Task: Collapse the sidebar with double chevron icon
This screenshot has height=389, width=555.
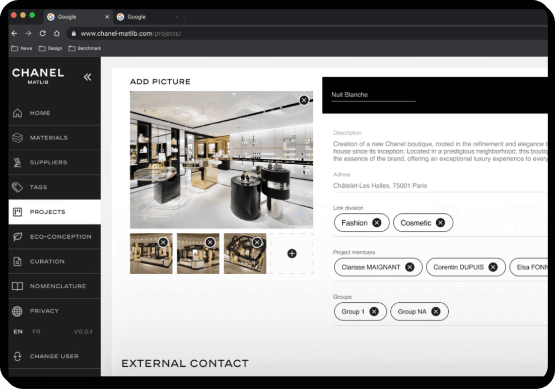Action: (88, 77)
